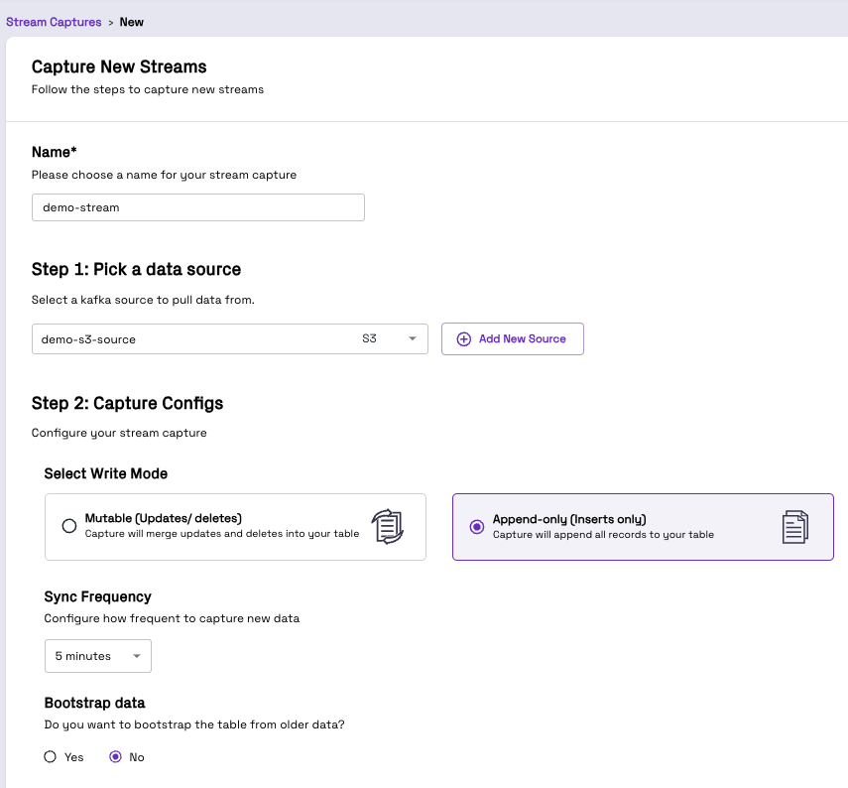Select the Mutable (Updates/deletes) radio button

[69, 526]
